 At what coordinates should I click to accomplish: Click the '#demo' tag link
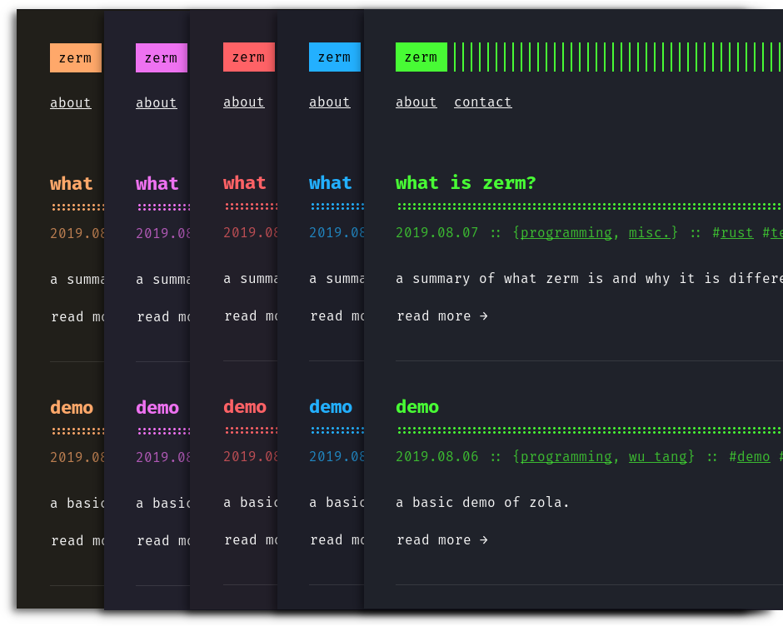coord(752,456)
